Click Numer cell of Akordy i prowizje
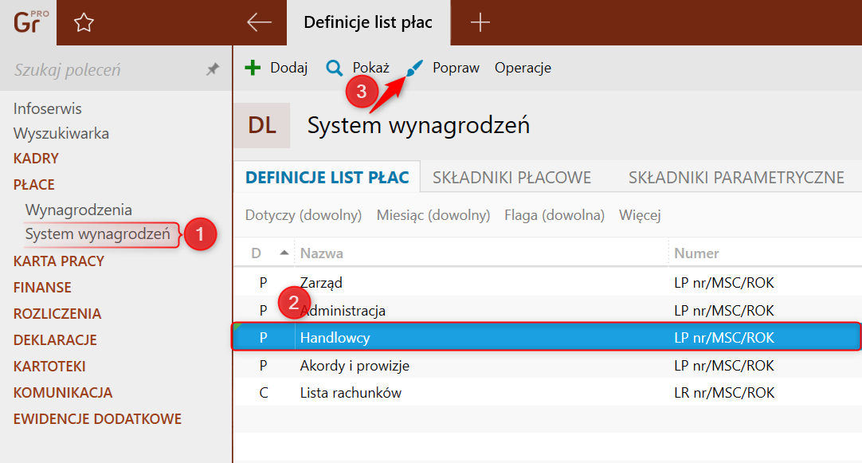Viewport: 862px width, 463px height. (x=724, y=365)
